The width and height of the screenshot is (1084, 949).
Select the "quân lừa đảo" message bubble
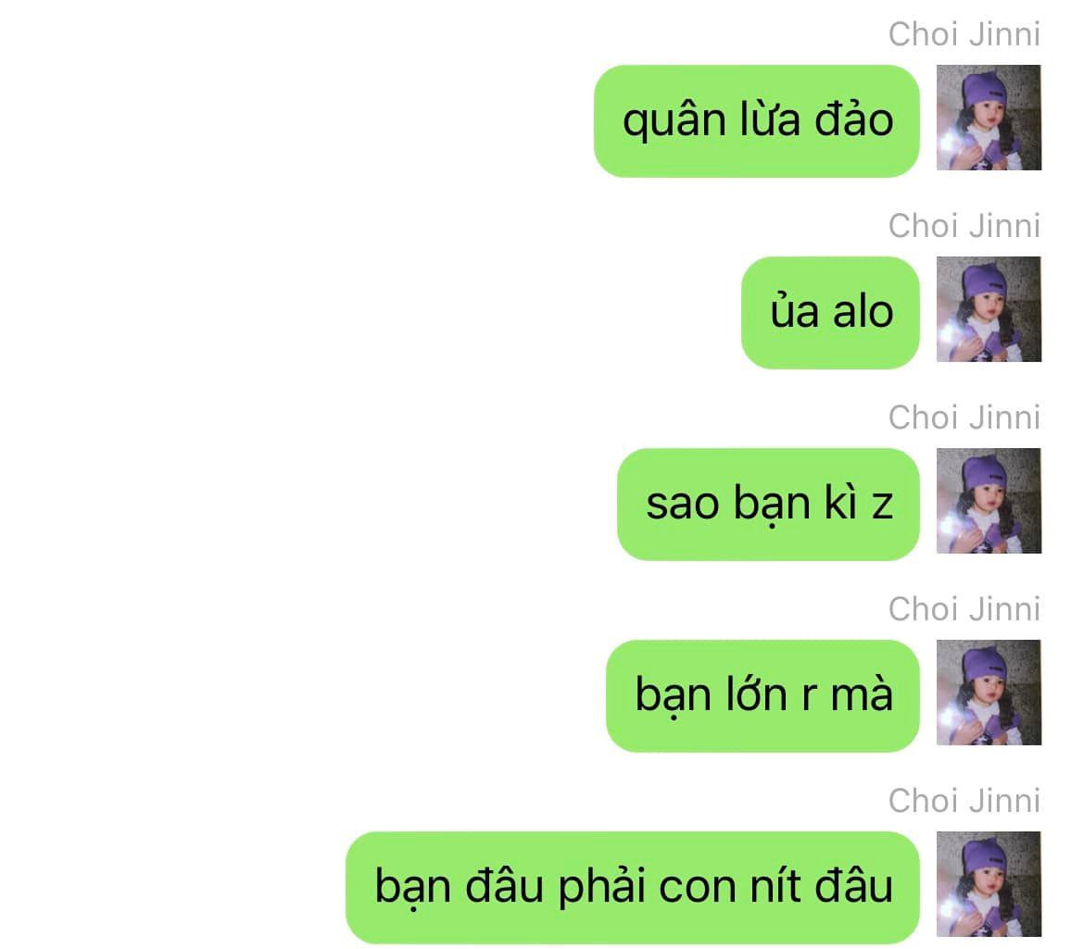[x=757, y=121]
